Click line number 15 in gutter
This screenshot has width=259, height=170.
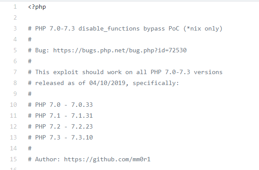14,159
